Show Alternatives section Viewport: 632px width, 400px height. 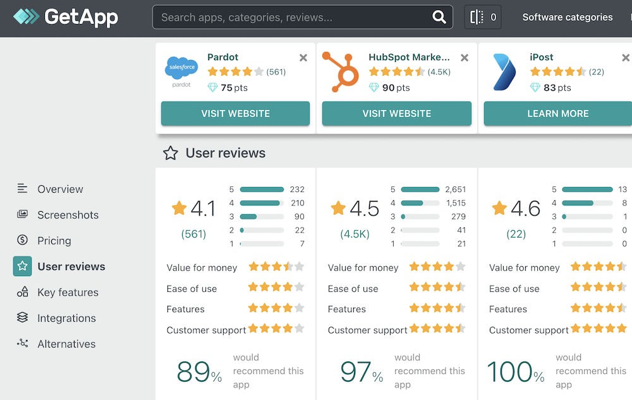coord(66,344)
